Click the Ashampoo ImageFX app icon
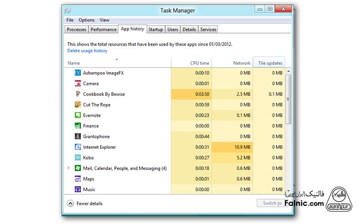Viewport: 360px width, 224px height. click(78, 73)
